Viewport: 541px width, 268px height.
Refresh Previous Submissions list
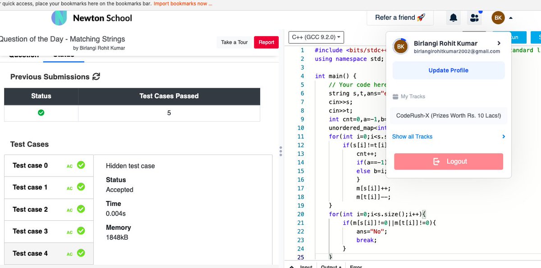click(96, 77)
